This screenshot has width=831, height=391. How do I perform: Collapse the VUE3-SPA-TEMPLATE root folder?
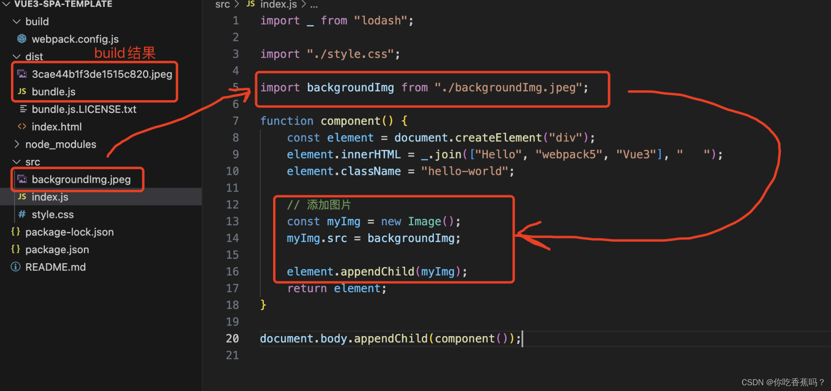point(6,4)
